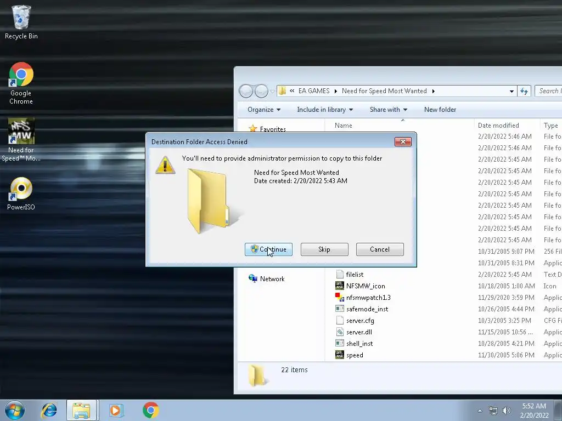This screenshot has height=421, width=562.
Task: Open Windows Media Player from taskbar
Action: pyautogui.click(x=116, y=410)
